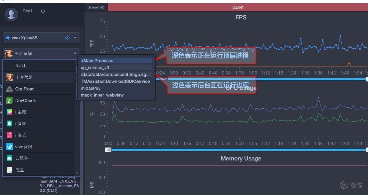Open the vivo Xplay3S device dropdown arrow
Screen dimensions: 368x195
pyautogui.click(x=75, y=37)
